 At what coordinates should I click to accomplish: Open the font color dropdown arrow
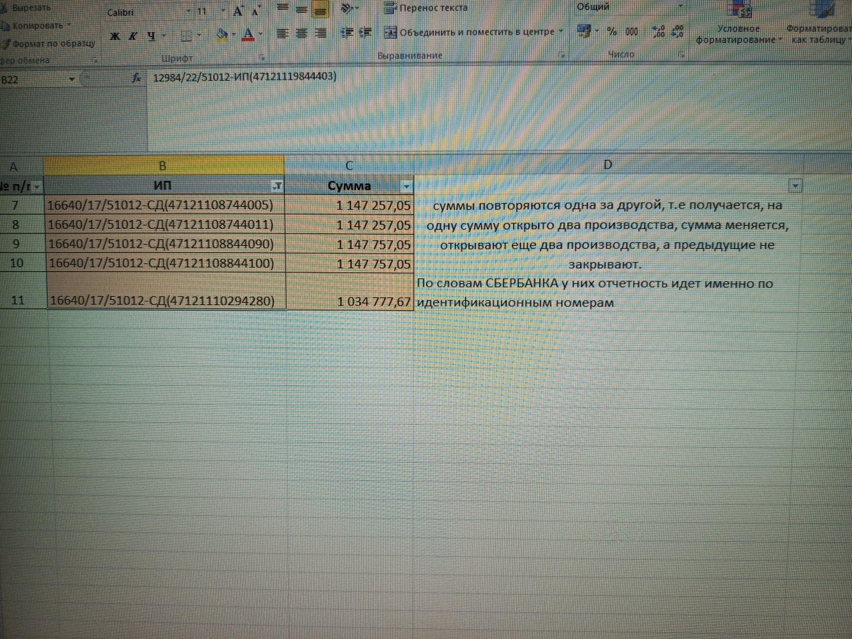pos(260,34)
